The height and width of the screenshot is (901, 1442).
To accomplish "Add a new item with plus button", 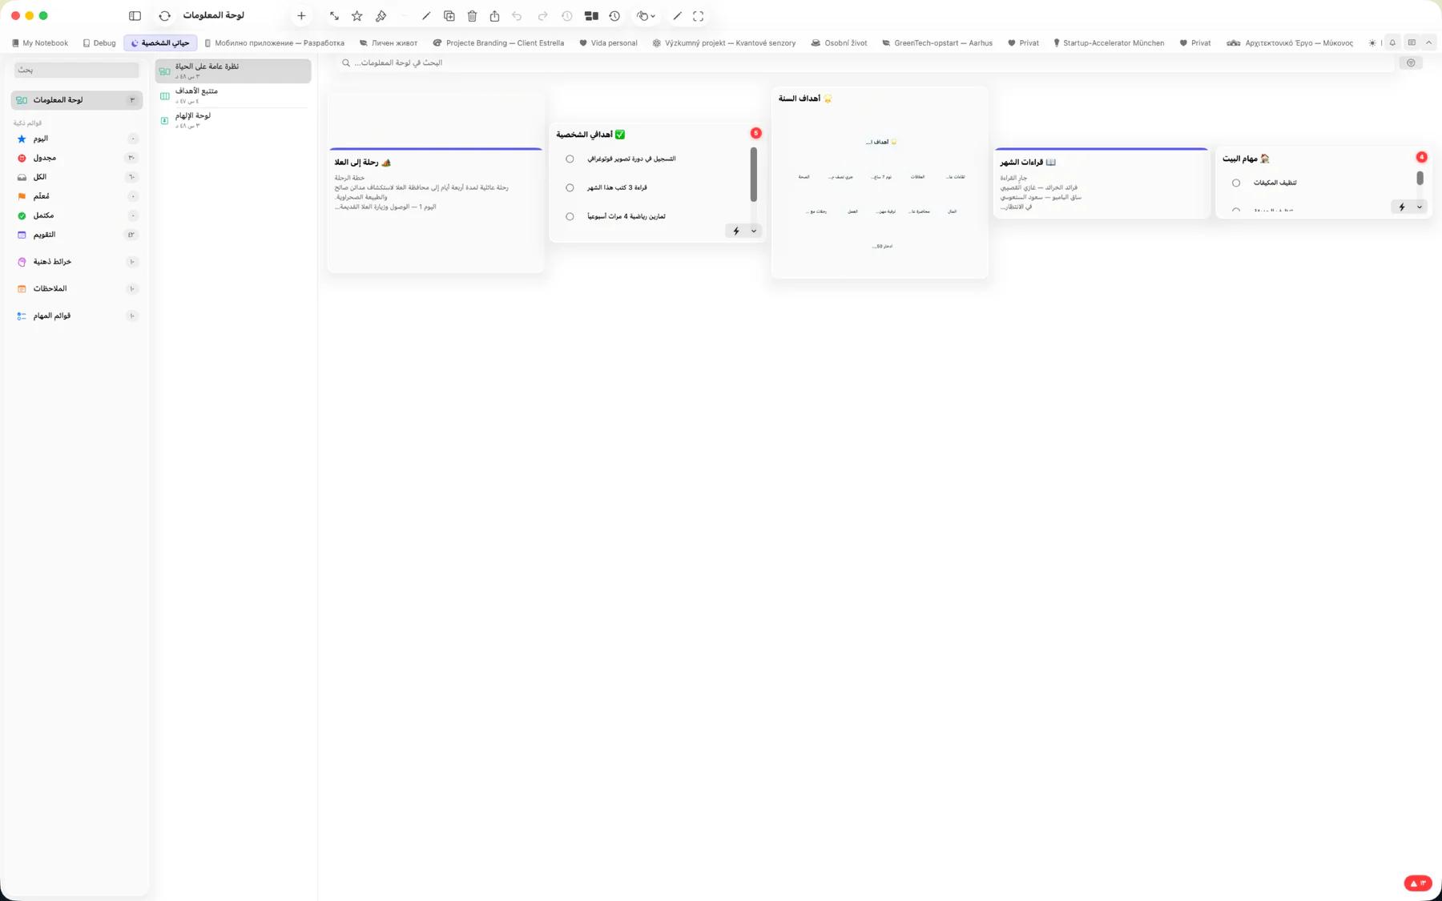I will pos(301,16).
